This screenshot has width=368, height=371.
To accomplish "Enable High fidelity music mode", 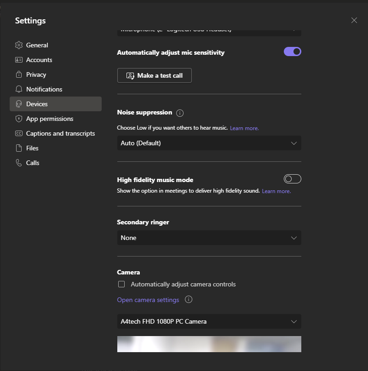I will pyautogui.click(x=292, y=178).
